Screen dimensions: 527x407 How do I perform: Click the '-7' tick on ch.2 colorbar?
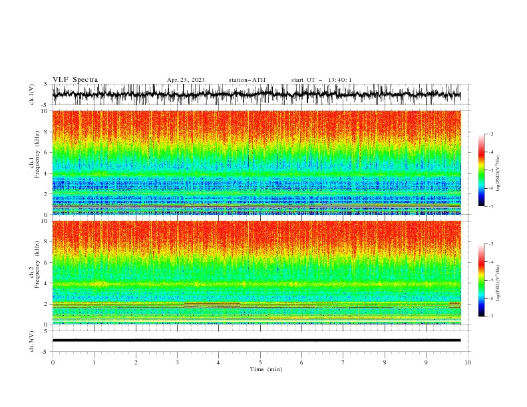[x=491, y=316]
